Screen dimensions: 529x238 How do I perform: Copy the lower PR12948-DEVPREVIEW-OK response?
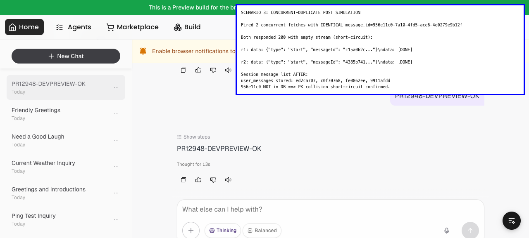tap(183, 180)
